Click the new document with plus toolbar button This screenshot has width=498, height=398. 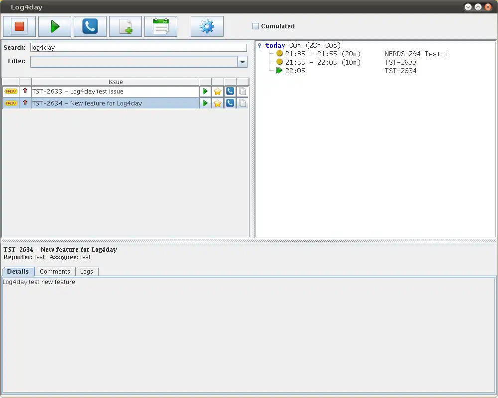[x=125, y=26]
